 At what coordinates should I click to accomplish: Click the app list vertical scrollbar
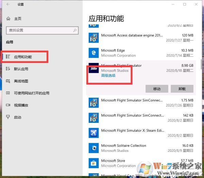click(x=201, y=64)
